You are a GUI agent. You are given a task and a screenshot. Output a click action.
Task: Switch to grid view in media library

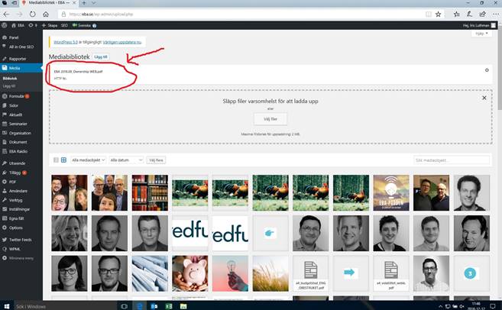(63, 160)
